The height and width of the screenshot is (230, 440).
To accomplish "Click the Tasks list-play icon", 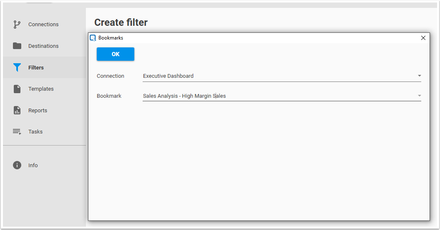I will 17,132.
